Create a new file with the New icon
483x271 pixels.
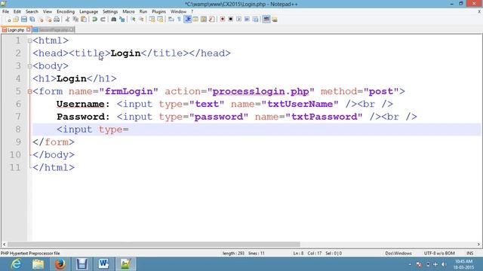pyautogui.click(x=8, y=20)
